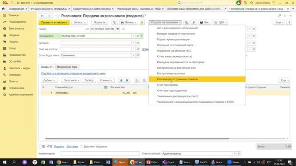Screen dimensions: 296x166
Task: Open calendar picker for document date
Action: (x=117, y=29)
